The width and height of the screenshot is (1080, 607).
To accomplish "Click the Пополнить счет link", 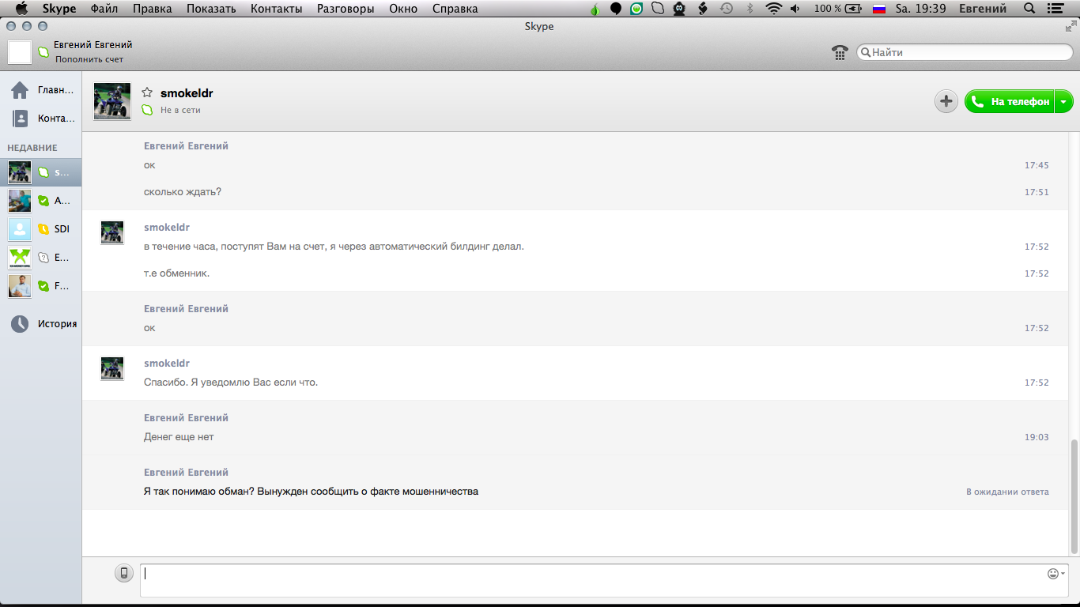I will click(x=89, y=59).
